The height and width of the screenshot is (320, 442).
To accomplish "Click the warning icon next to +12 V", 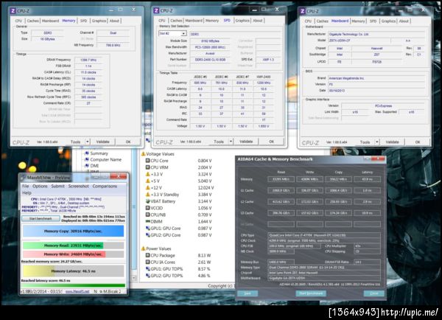I will click(x=147, y=188).
